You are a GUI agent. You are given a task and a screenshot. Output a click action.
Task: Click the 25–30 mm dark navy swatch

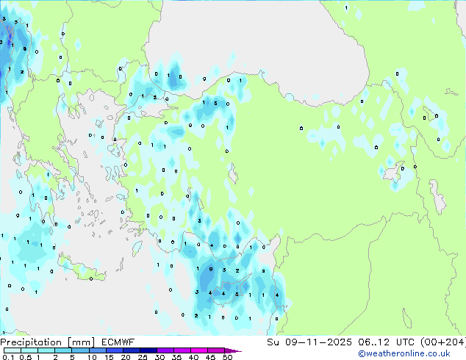click(x=148, y=350)
